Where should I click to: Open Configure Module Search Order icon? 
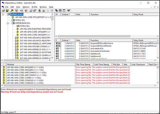(43, 11)
